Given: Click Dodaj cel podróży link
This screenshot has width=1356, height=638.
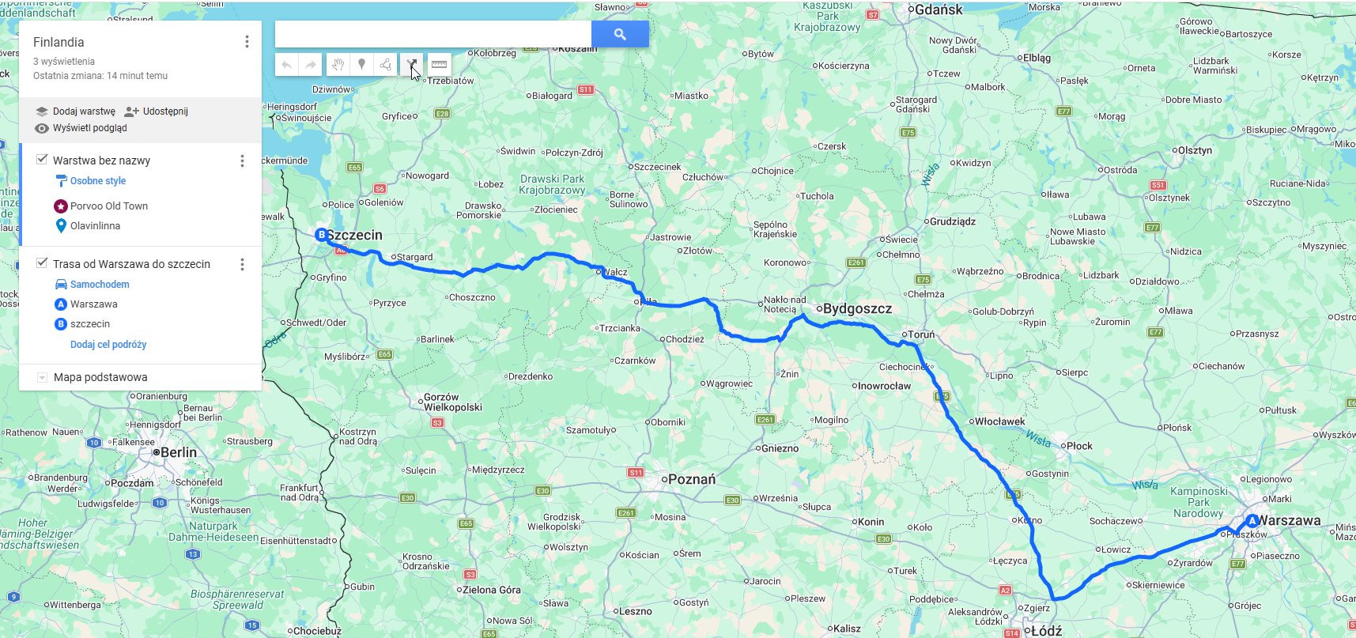Looking at the screenshot, I should point(108,345).
